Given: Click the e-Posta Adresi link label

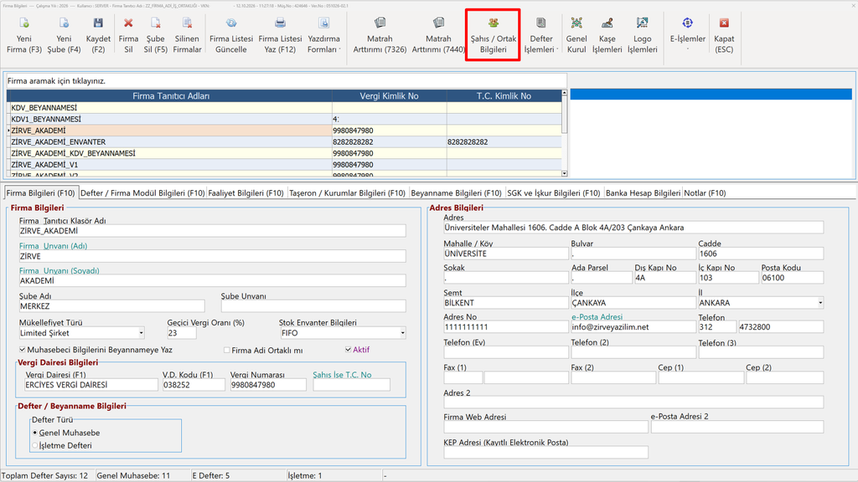Looking at the screenshot, I should (597, 317).
